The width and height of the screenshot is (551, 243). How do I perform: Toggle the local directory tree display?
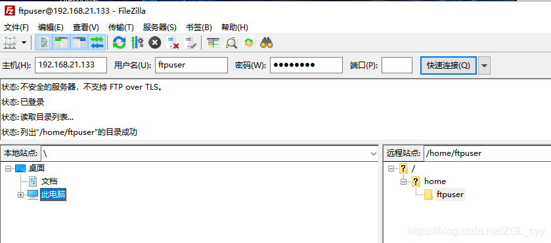coord(62,43)
